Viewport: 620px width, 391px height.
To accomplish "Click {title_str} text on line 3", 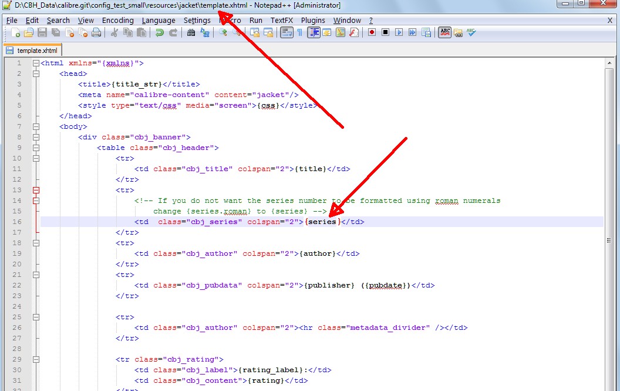I will (x=137, y=85).
